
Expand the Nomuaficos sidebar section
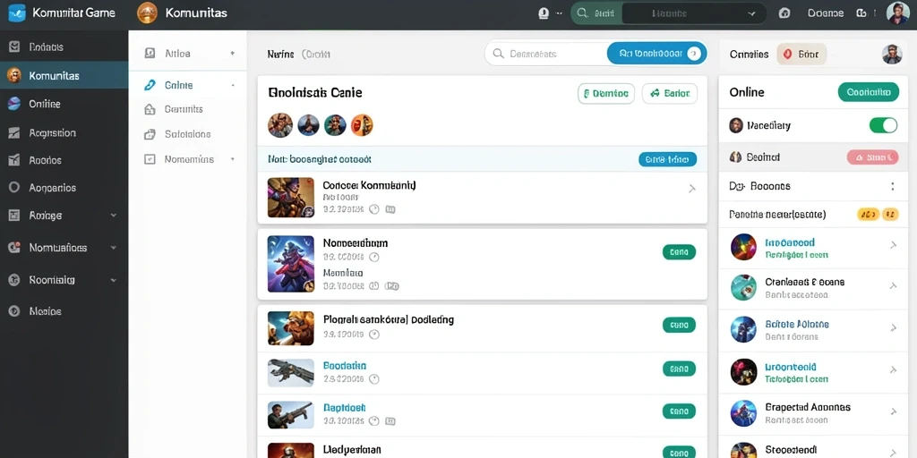pos(114,248)
